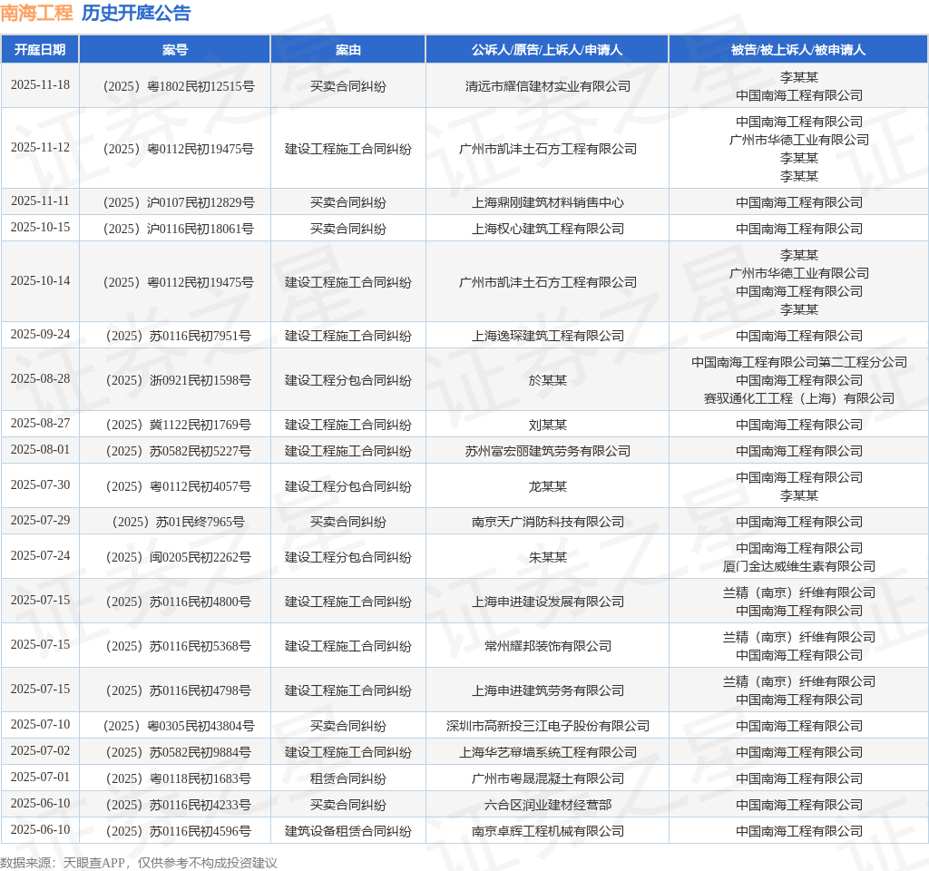Viewport: 929px width, 871px height.
Task: Click date cell 2025-09-24
Action: (40, 335)
